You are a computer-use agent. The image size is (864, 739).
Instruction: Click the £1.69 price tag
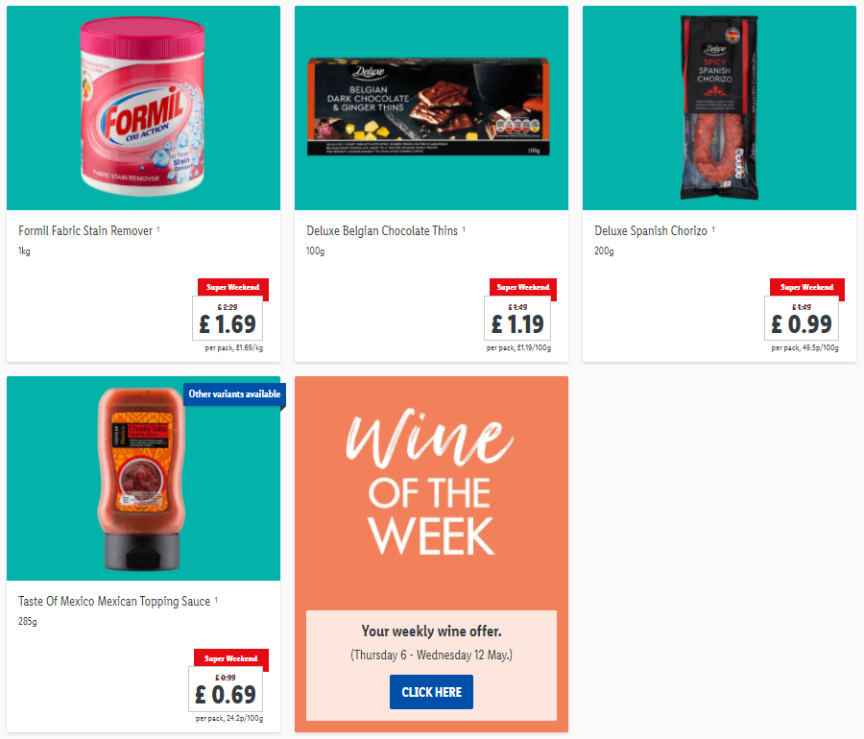[228, 319]
